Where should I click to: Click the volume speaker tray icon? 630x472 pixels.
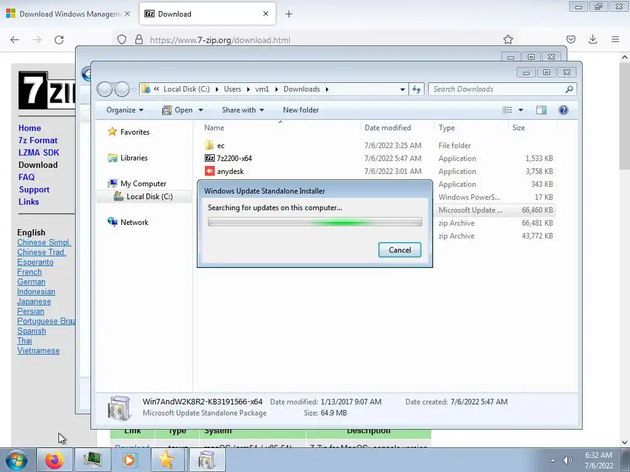coord(567,460)
